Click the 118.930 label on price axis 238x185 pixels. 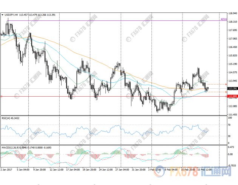click(233, 14)
